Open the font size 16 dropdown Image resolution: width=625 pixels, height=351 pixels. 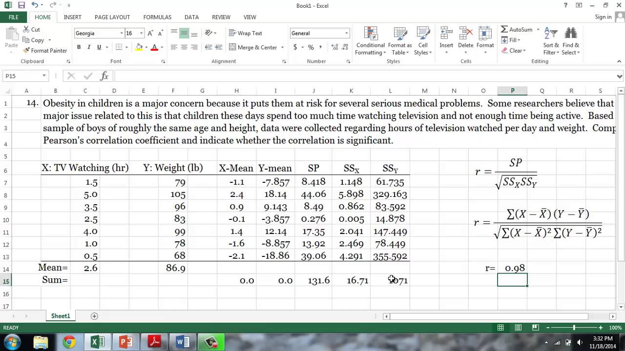pos(142,33)
